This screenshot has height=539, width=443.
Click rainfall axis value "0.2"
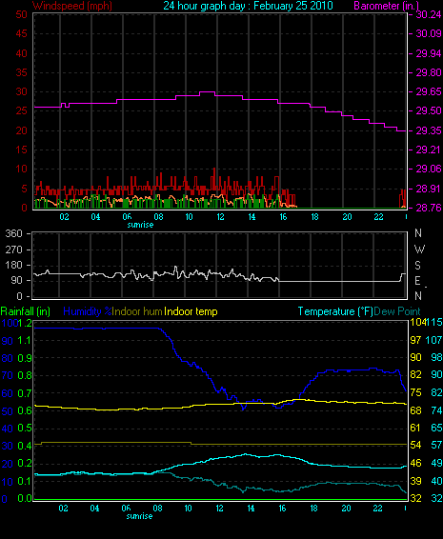point(25,464)
